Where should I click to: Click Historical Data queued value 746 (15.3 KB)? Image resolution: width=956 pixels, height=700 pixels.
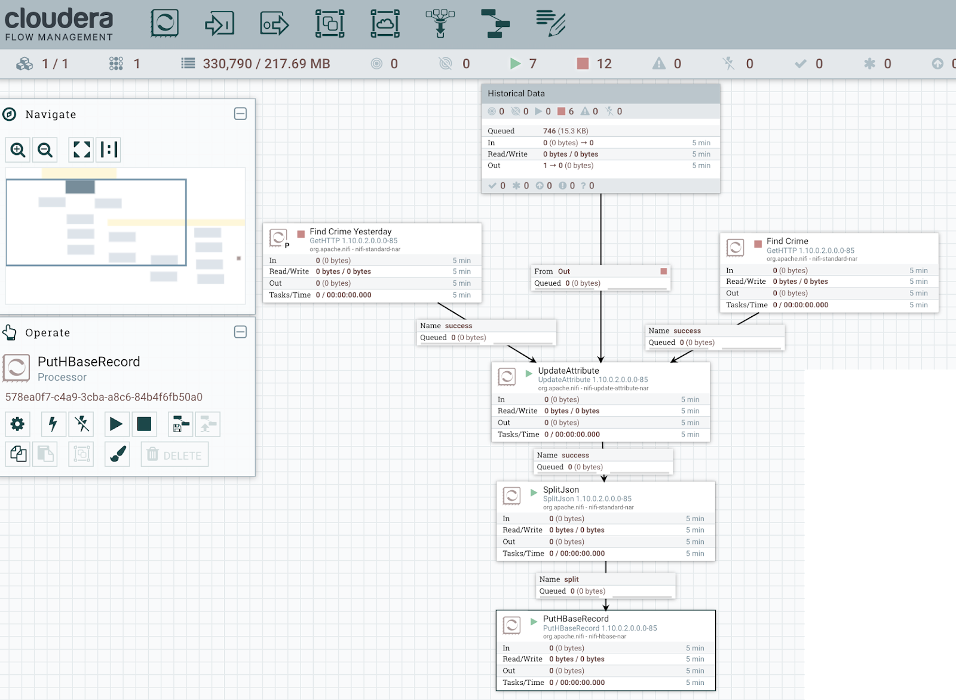pos(566,131)
